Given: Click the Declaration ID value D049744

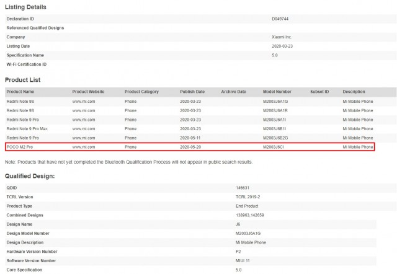Looking at the screenshot, I should coord(280,19).
